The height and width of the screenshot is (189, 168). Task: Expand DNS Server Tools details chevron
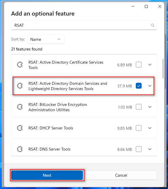point(150,149)
